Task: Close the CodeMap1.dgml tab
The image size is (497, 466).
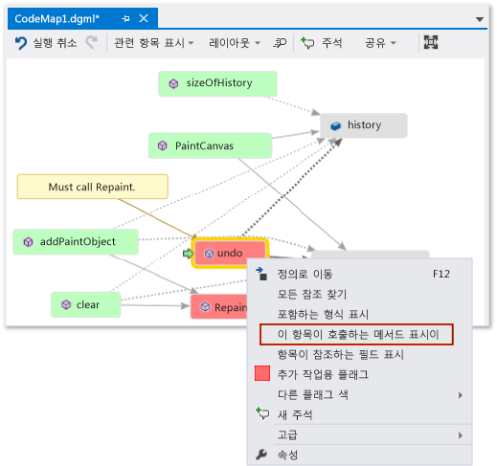Action: [144, 18]
